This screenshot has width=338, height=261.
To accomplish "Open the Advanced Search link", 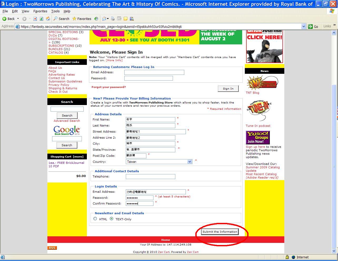I will (x=67, y=121).
